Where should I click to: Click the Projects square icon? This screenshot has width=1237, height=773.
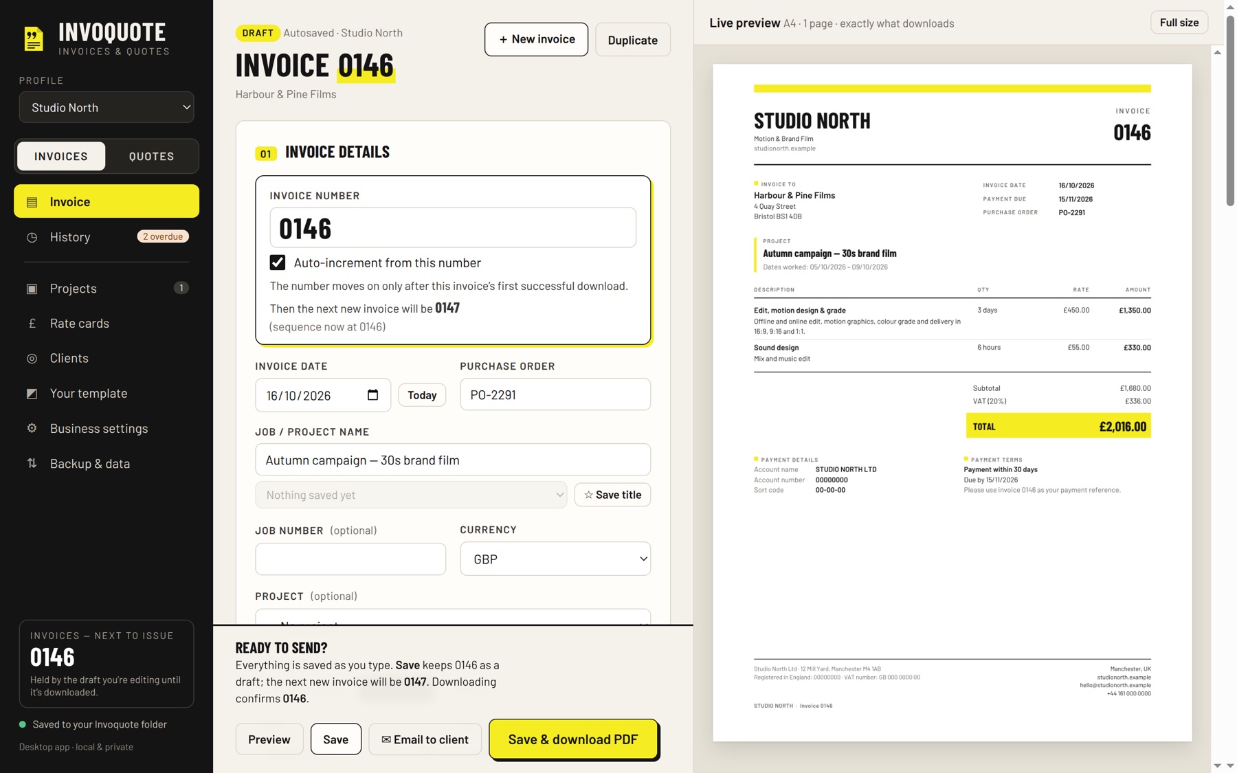32,289
